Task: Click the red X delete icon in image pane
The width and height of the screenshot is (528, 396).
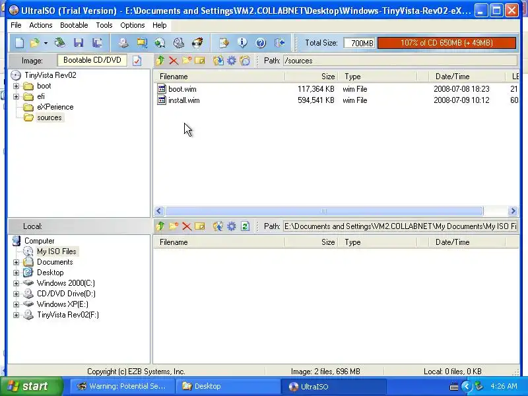Action: [x=174, y=61]
